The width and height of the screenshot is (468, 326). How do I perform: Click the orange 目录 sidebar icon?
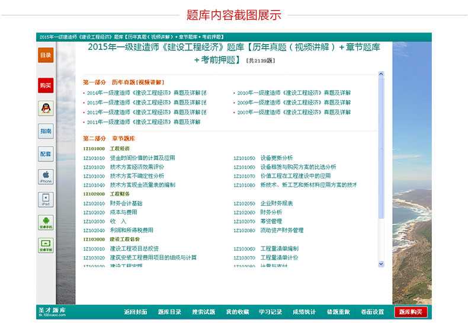46,55
